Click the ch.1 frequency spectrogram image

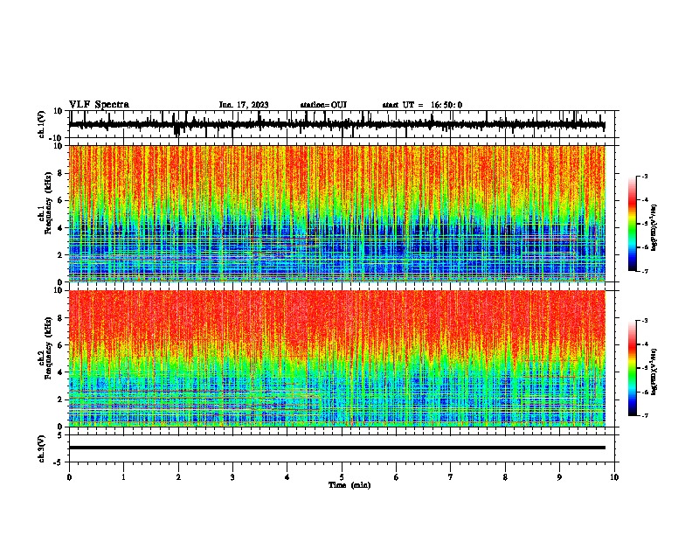(x=337, y=213)
